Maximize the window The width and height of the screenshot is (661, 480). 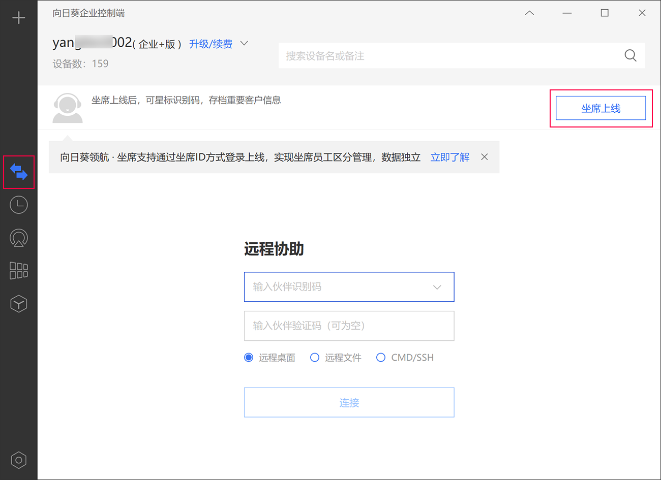pos(605,13)
